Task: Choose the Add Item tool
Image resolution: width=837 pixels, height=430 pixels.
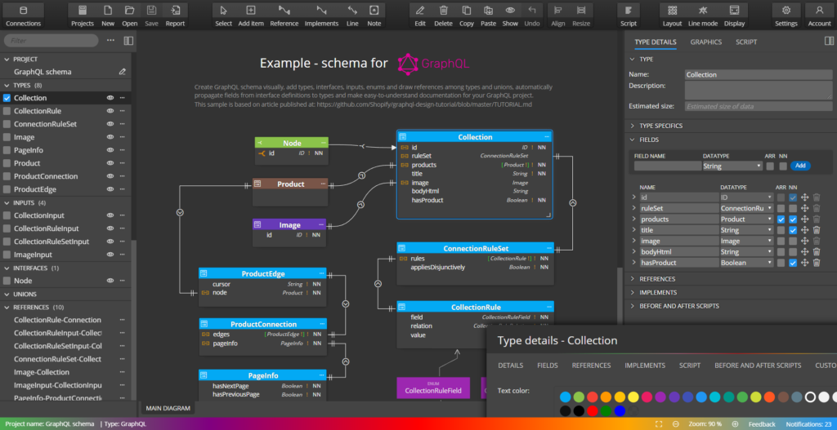Action: [x=251, y=16]
